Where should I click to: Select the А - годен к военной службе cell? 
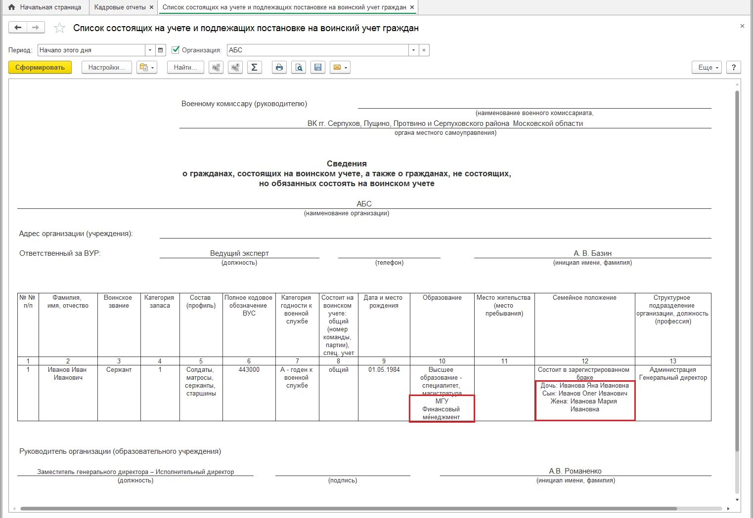297,393
